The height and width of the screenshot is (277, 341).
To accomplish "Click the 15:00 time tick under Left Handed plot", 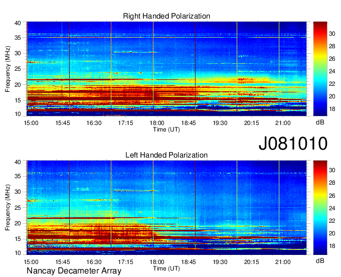I will (31, 262).
